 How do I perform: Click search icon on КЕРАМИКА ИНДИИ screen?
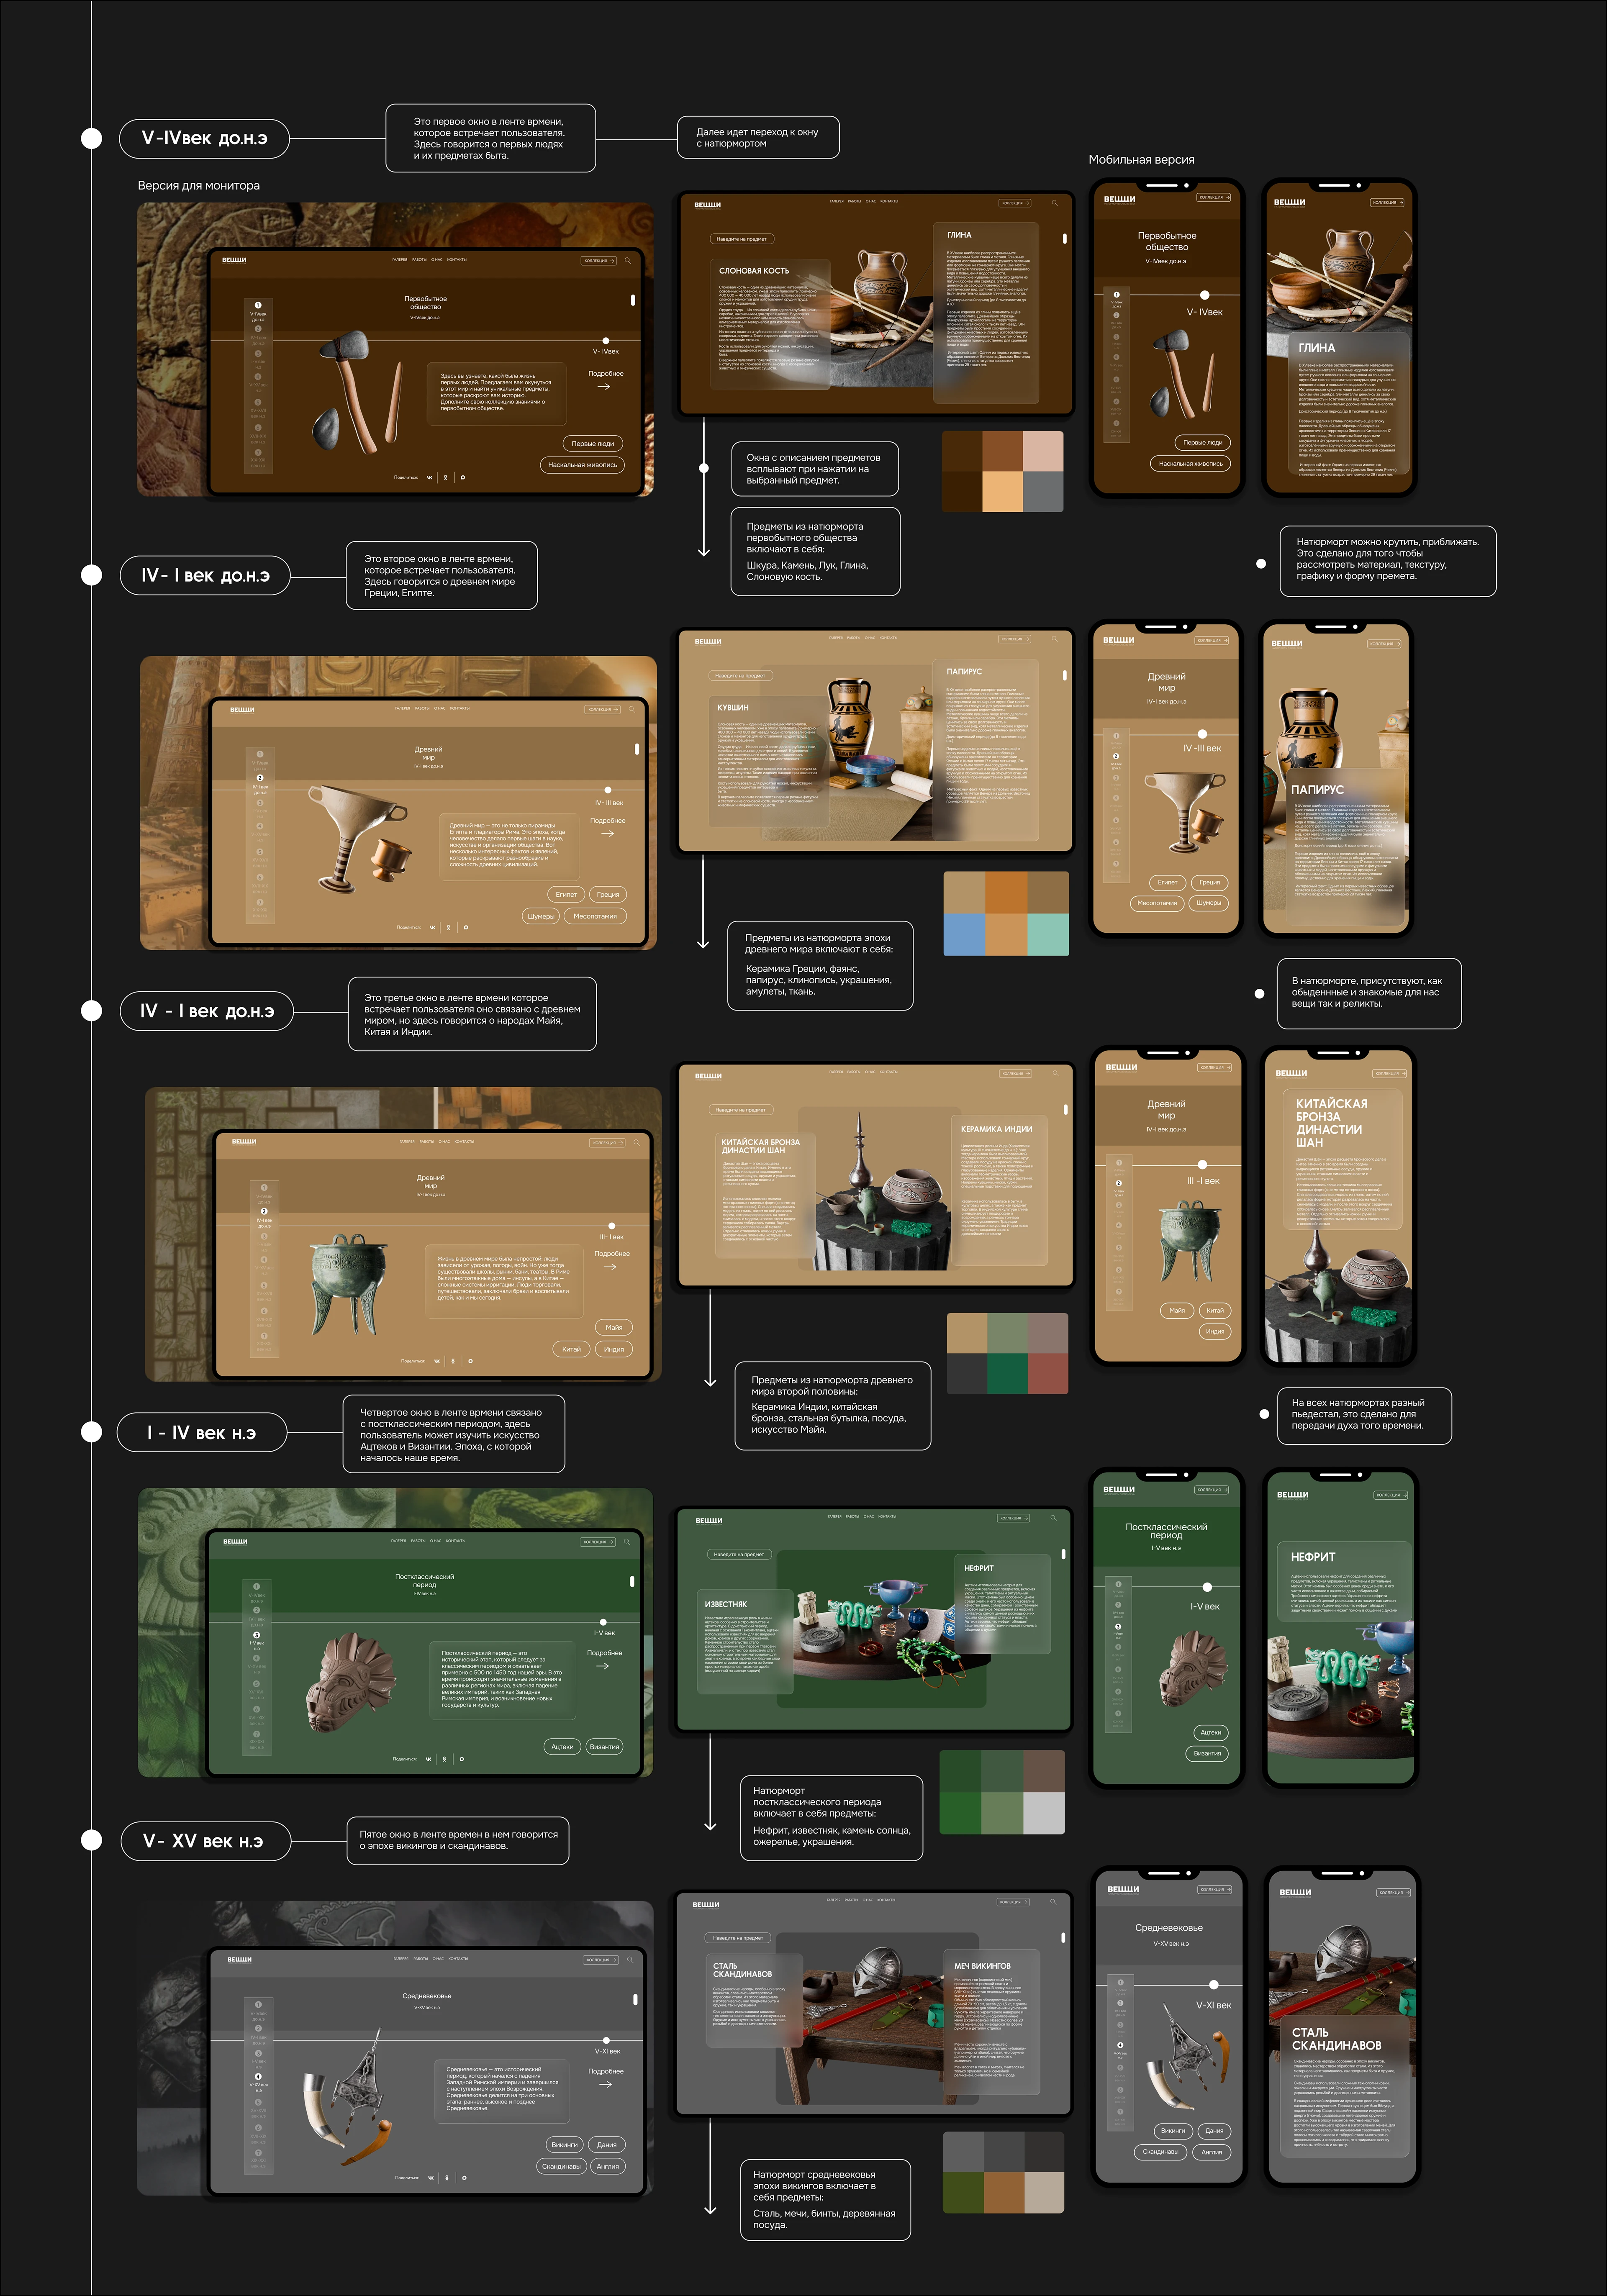pyautogui.click(x=1055, y=1073)
